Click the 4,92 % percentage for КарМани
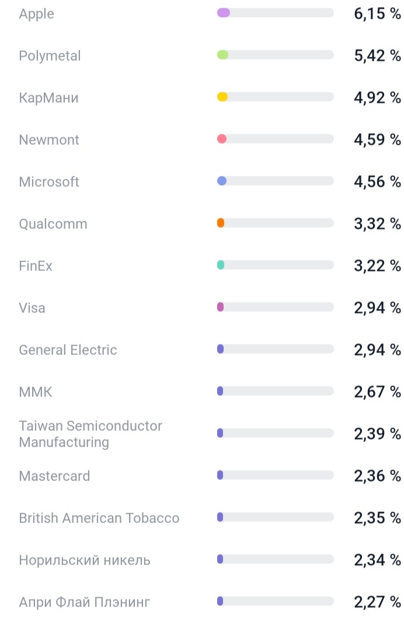 [377, 96]
